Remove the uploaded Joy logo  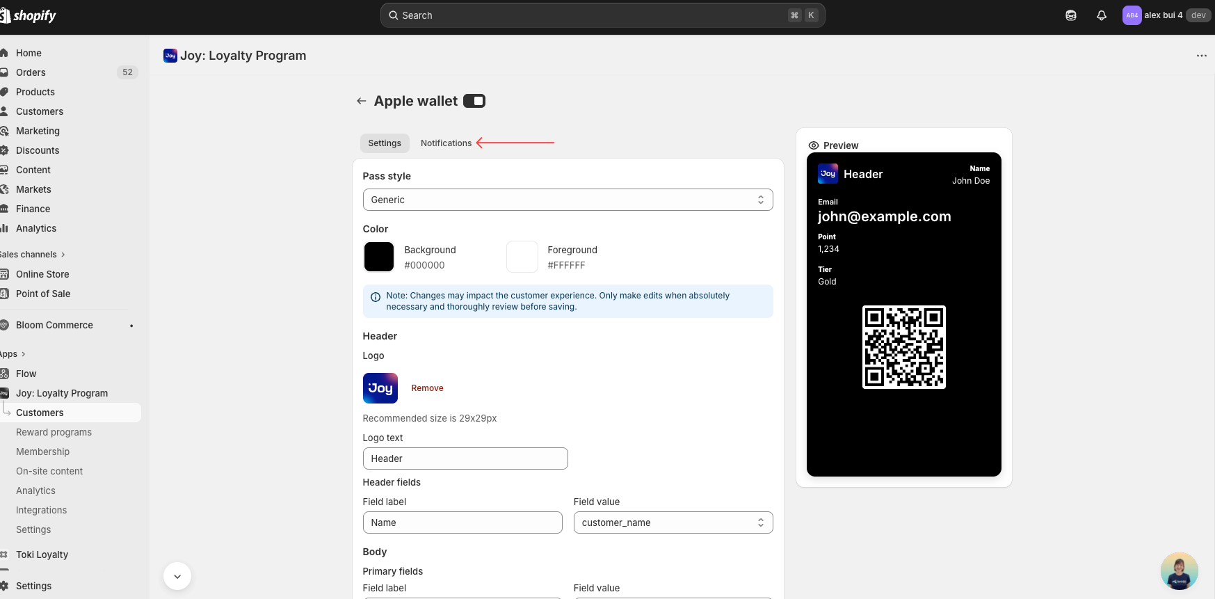coord(427,388)
